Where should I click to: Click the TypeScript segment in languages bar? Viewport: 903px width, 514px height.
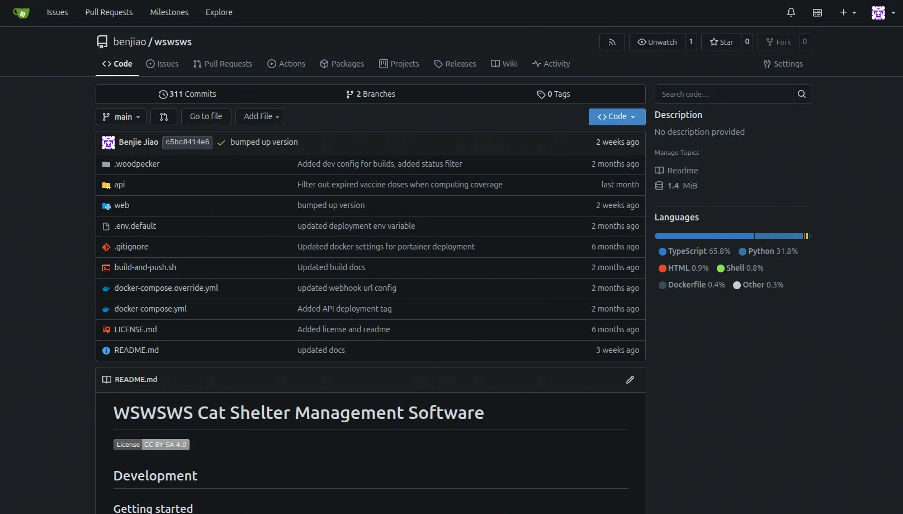tap(703, 236)
